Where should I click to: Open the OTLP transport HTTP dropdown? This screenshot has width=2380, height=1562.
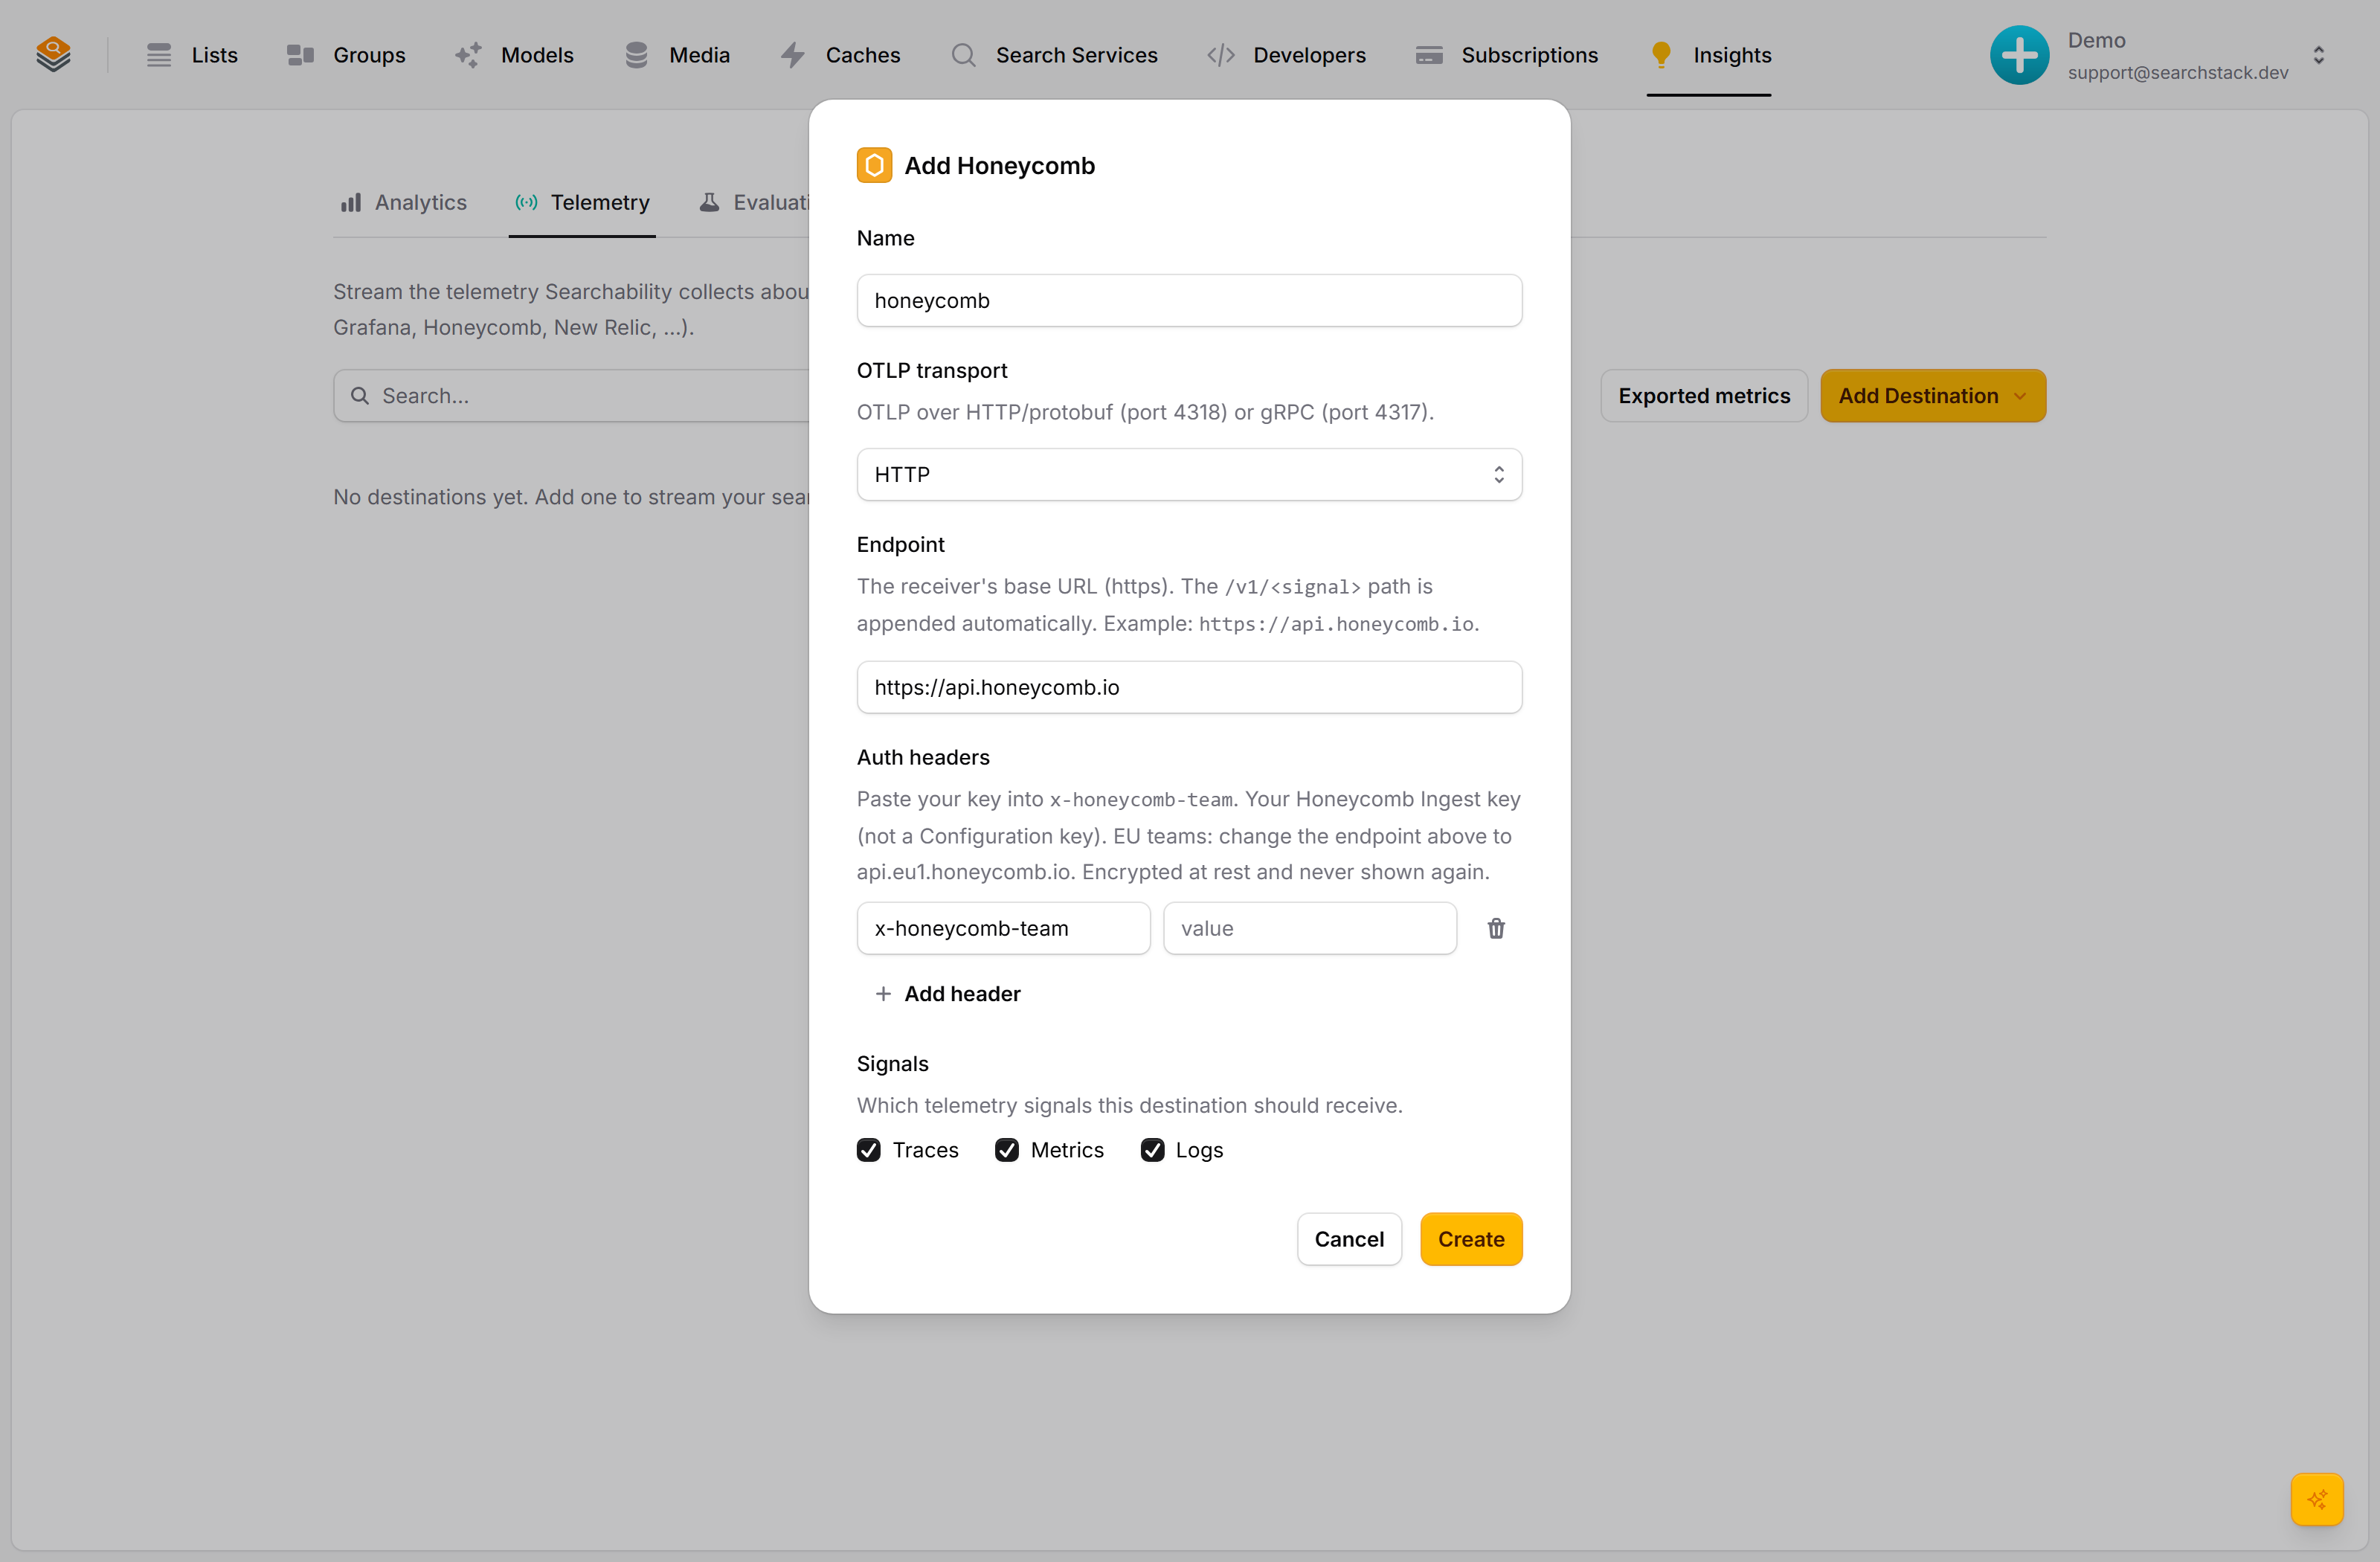[x=1189, y=474]
